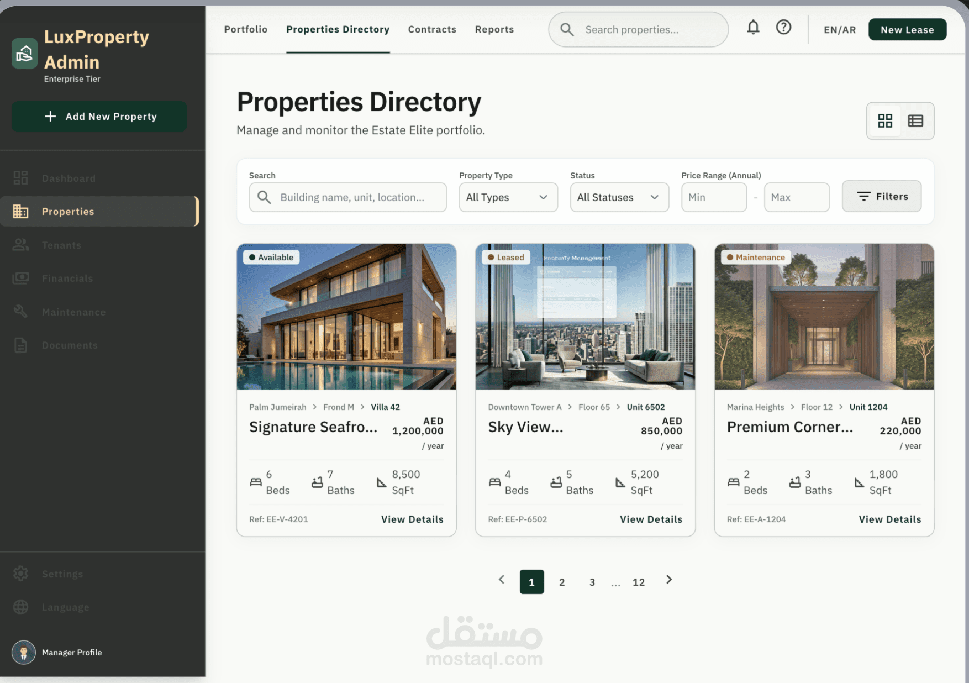Click the LuxProperty Admin logo icon
The image size is (969, 683).
(24, 54)
